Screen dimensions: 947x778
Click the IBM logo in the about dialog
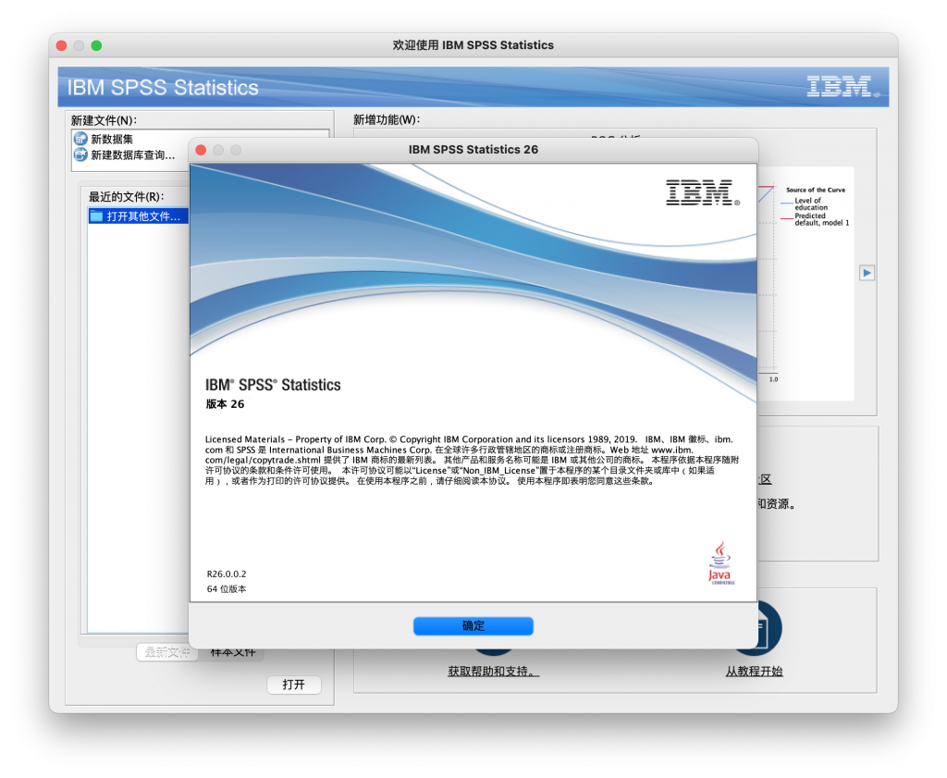tap(703, 192)
